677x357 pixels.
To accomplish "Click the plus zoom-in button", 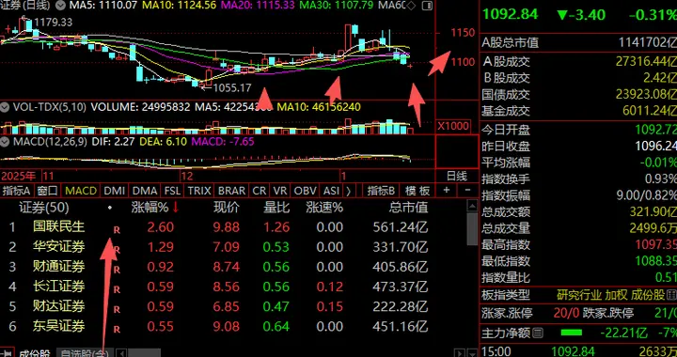I will 447,190.
